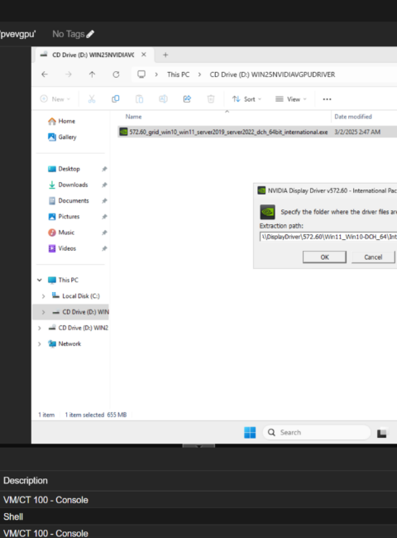Go up one folder level
Image resolution: width=397 pixels, height=538 pixels.
pos(92,74)
